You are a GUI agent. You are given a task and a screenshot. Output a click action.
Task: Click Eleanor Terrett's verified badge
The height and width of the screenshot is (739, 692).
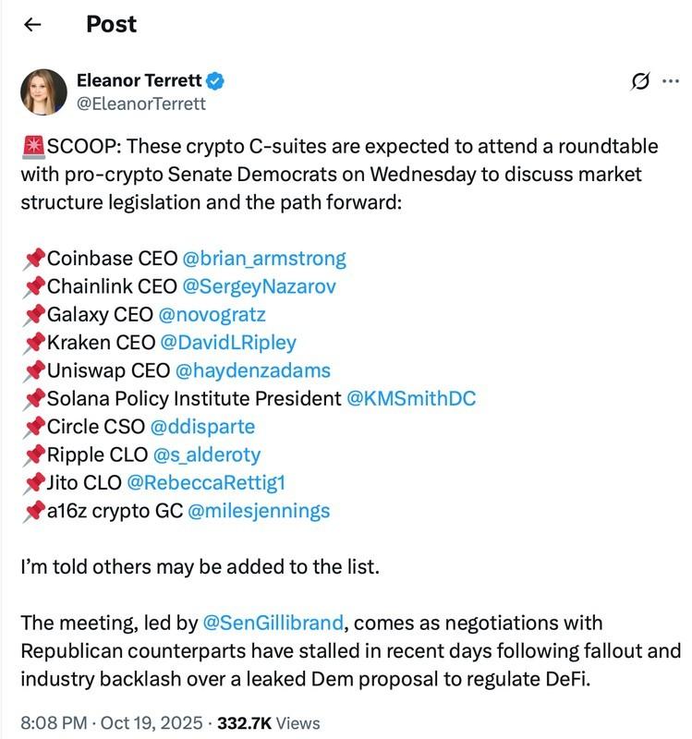pos(214,81)
